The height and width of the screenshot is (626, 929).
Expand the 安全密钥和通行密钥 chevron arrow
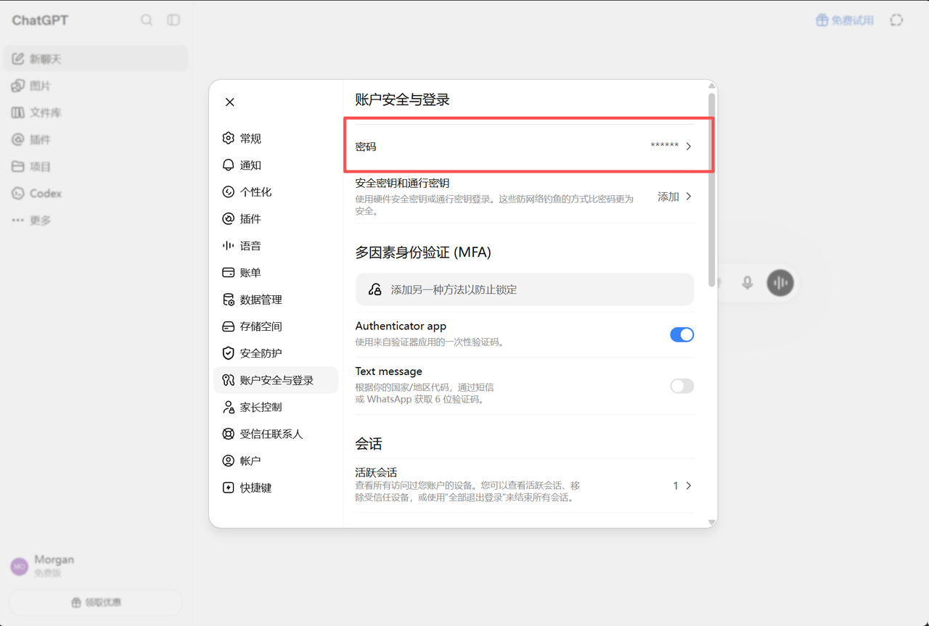689,197
